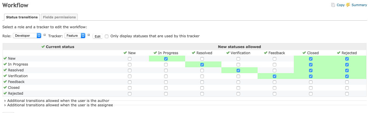Viewport: 368px width, 113px height.
Task: Click green checkmark beside Verification row label
Action: point(5,76)
